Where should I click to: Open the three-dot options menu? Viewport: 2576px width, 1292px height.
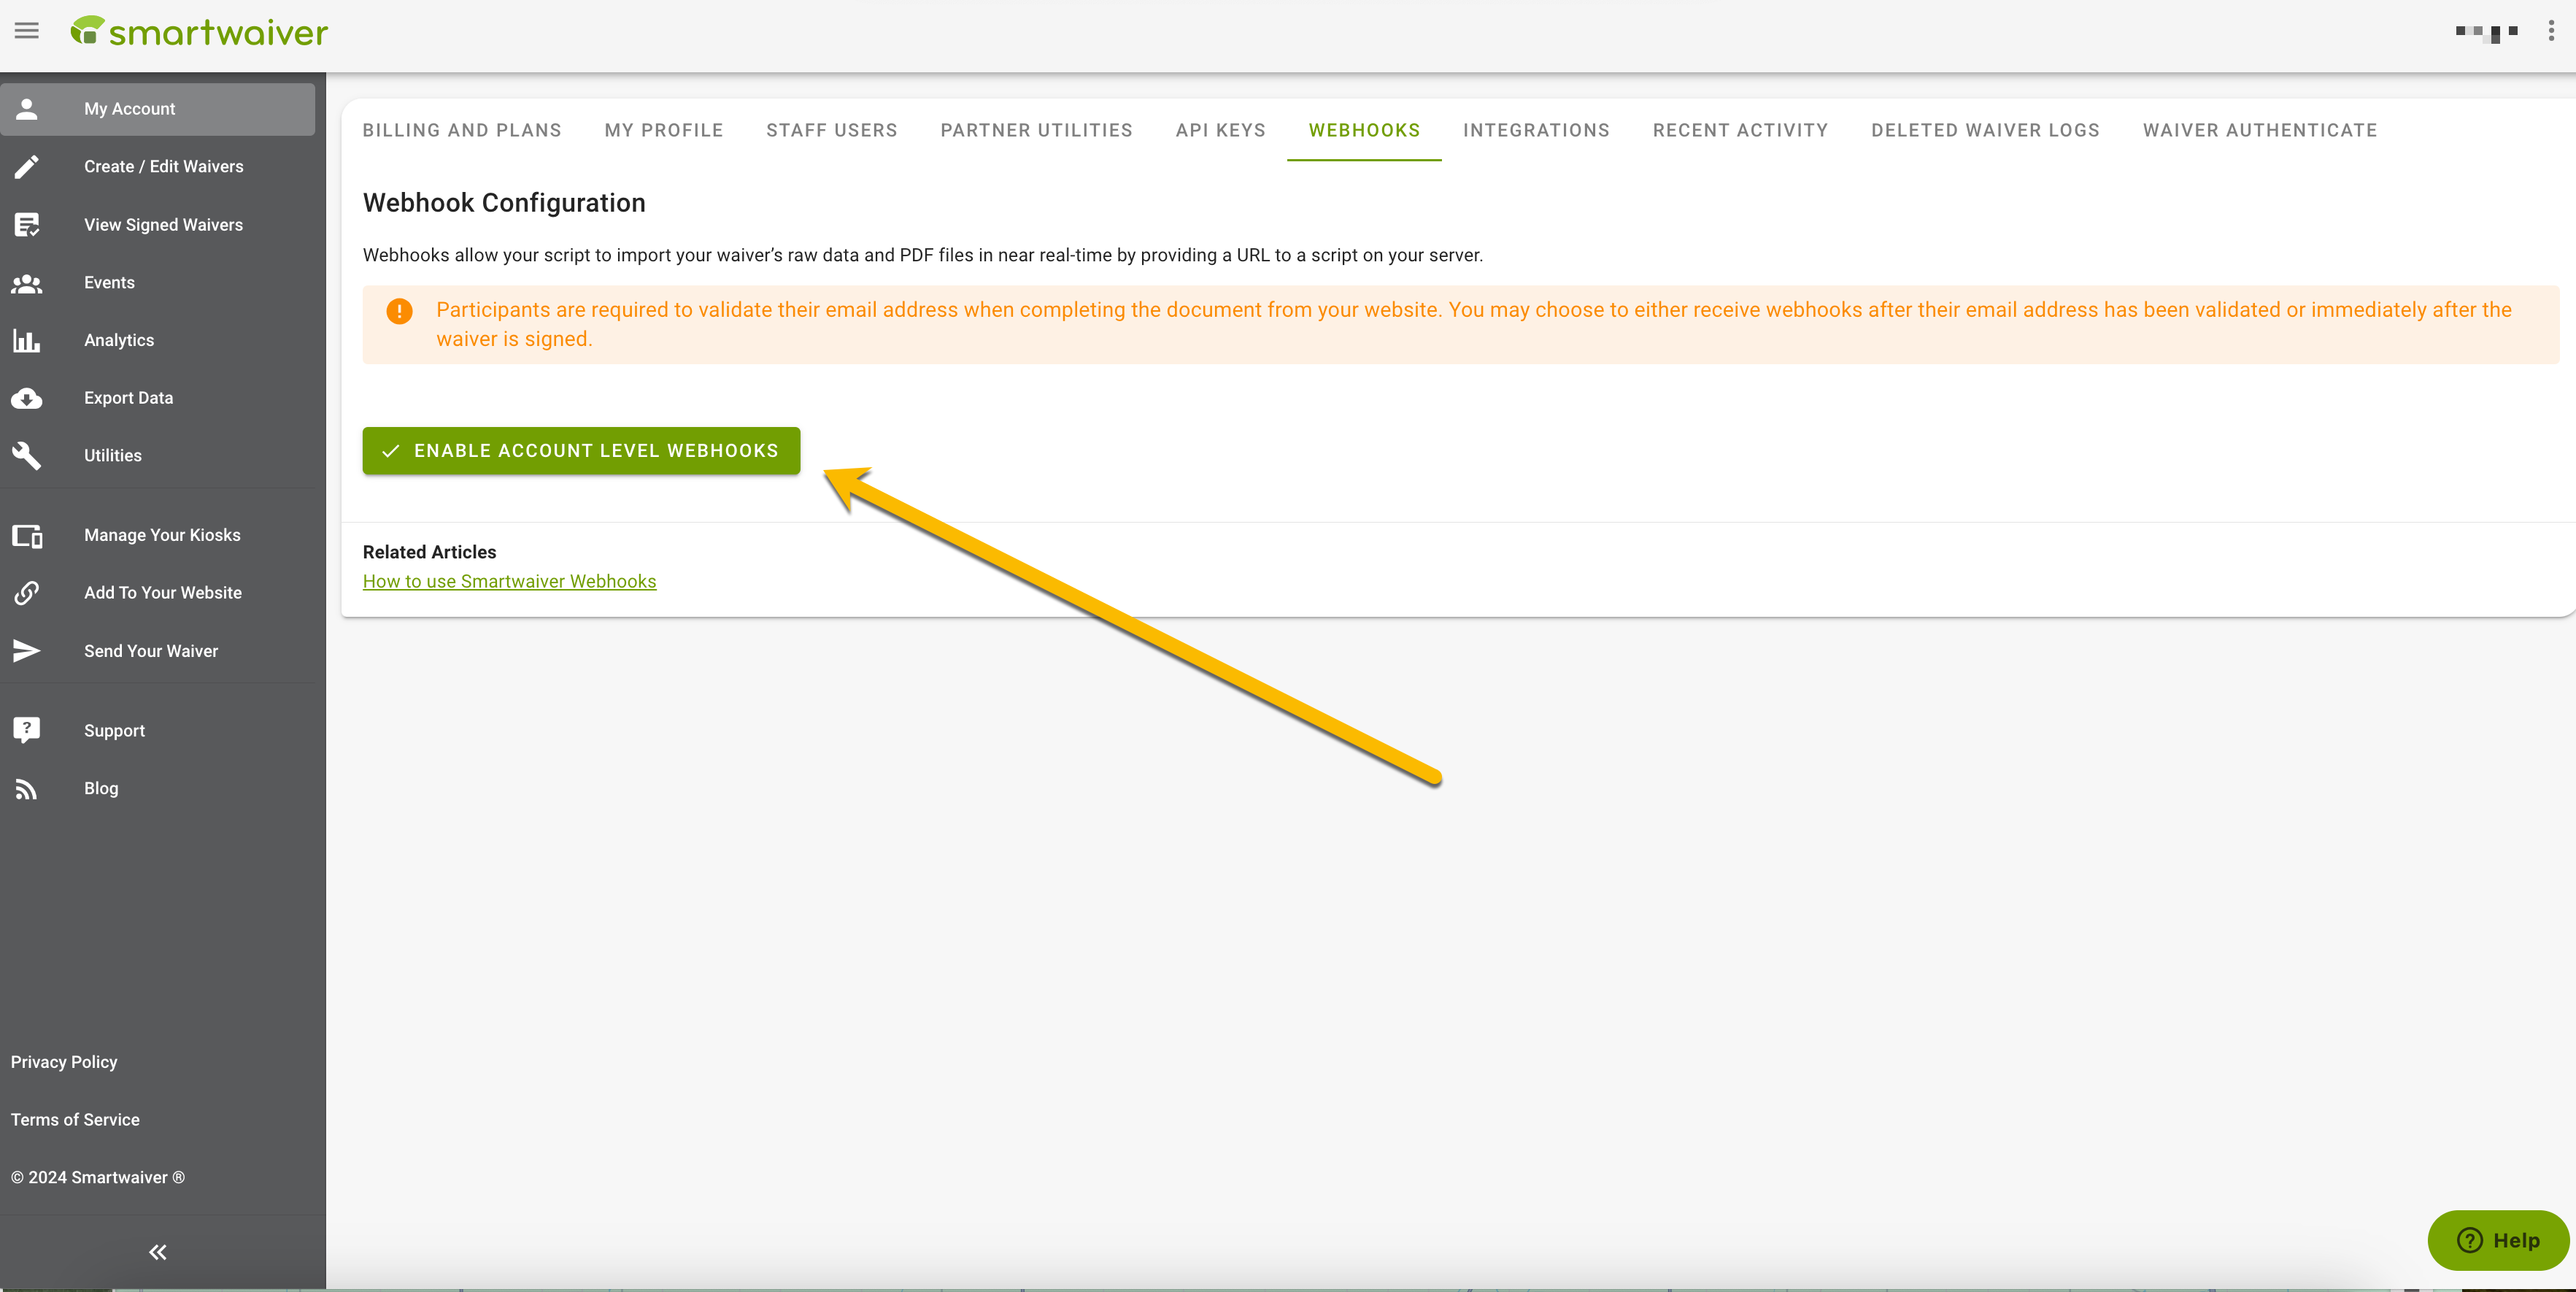click(2551, 31)
